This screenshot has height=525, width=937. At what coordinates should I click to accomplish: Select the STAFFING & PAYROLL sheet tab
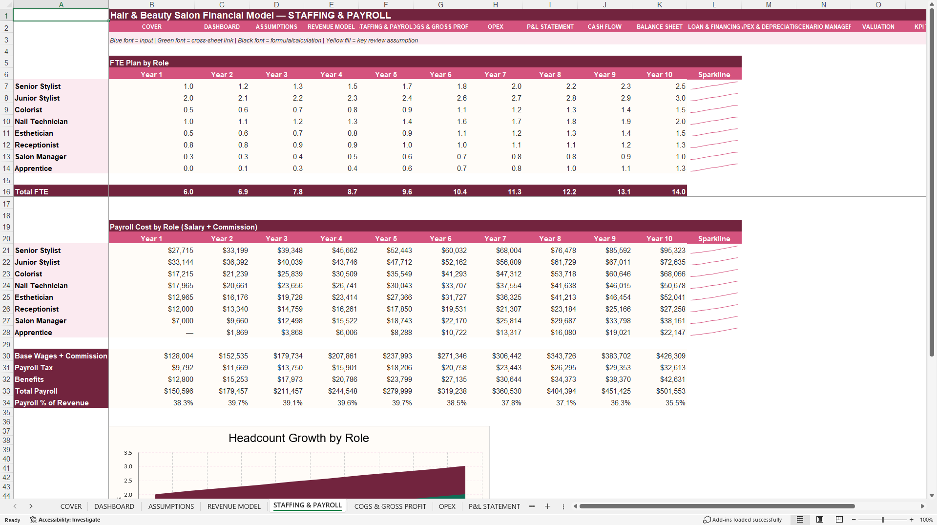[308, 505]
